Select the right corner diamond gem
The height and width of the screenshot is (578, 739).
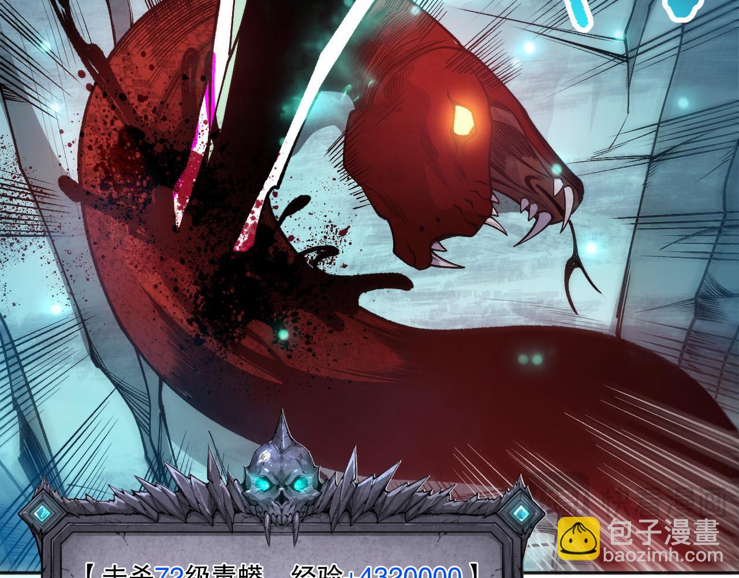point(520,512)
